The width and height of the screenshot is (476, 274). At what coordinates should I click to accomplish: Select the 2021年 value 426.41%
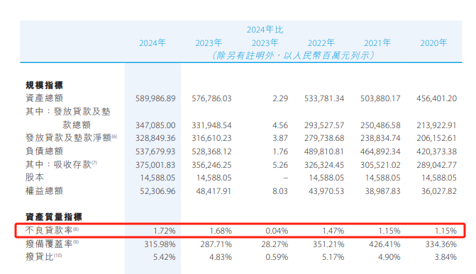384,244
